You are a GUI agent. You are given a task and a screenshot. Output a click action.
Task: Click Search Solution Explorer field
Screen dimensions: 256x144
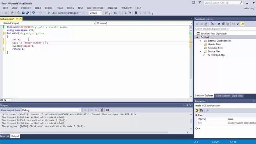click(225, 29)
